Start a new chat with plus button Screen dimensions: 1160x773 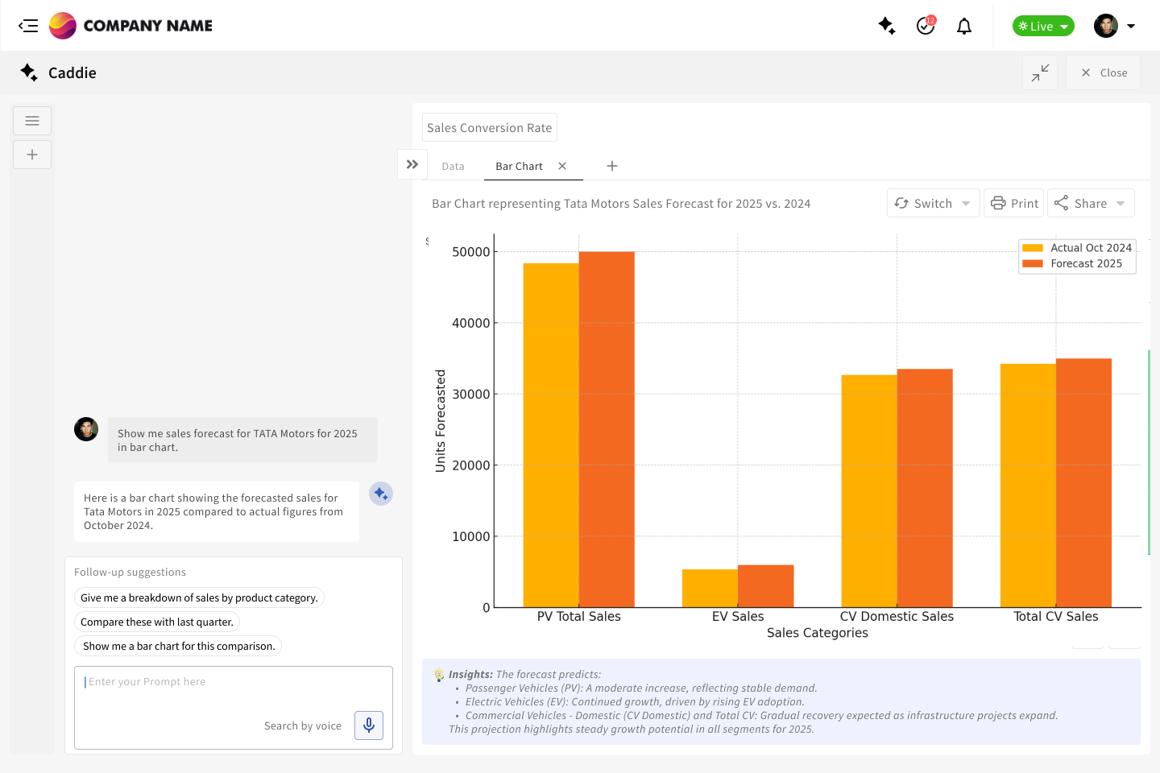click(x=32, y=155)
